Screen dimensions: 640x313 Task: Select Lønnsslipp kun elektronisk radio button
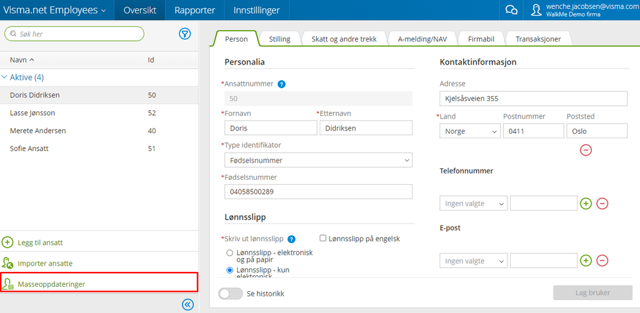point(230,270)
